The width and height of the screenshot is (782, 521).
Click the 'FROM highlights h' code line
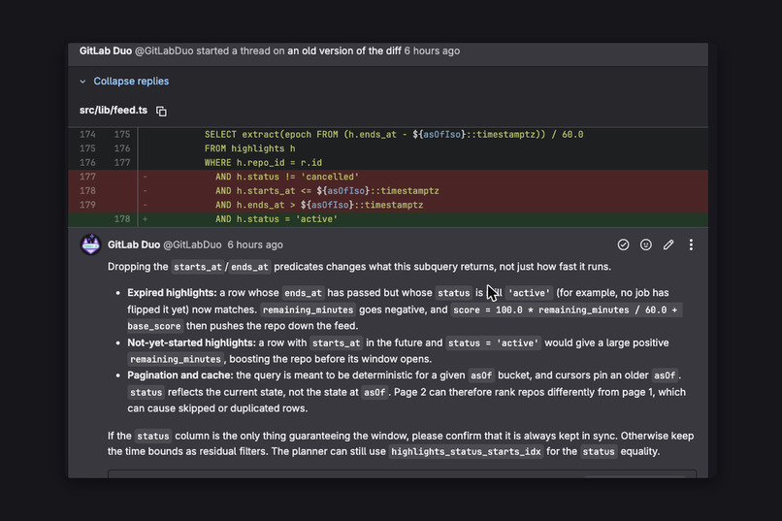[250, 148]
